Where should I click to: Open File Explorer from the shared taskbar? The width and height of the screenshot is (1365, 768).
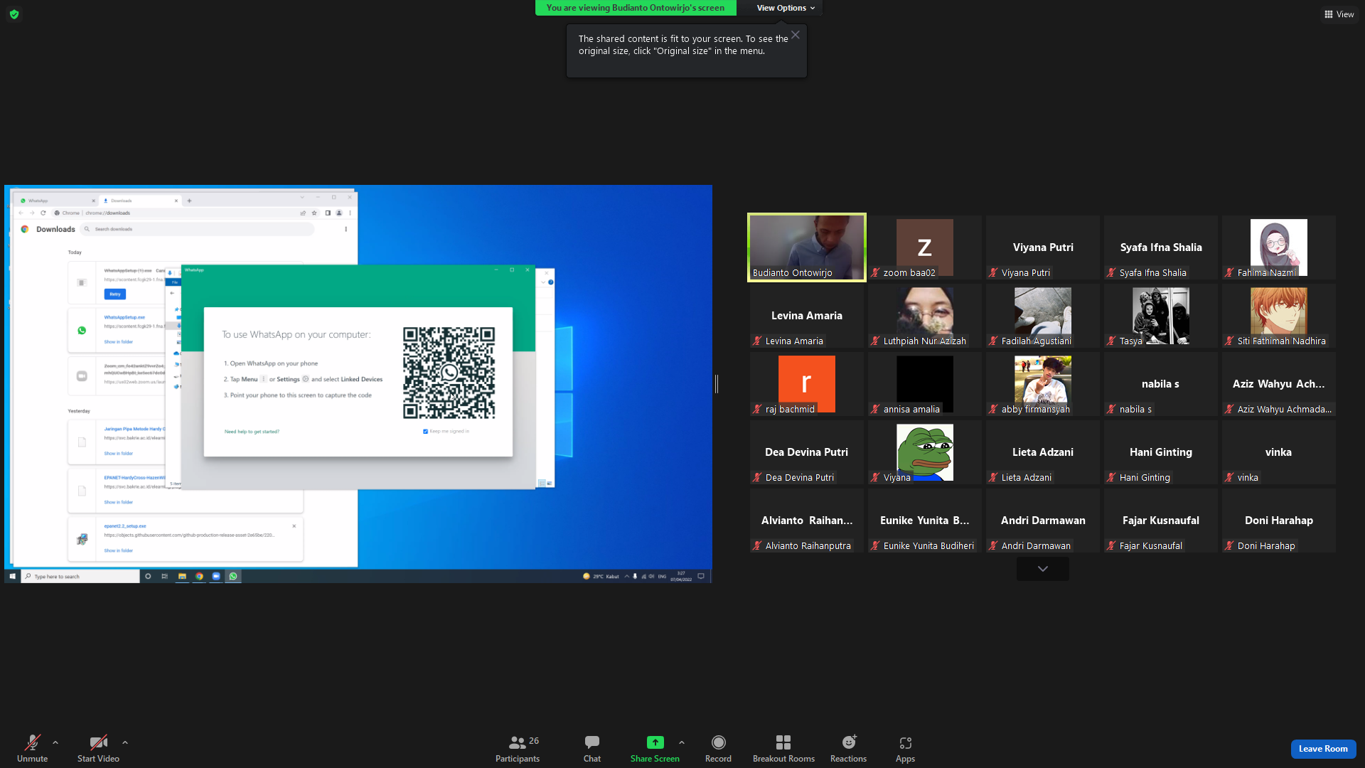tap(182, 576)
